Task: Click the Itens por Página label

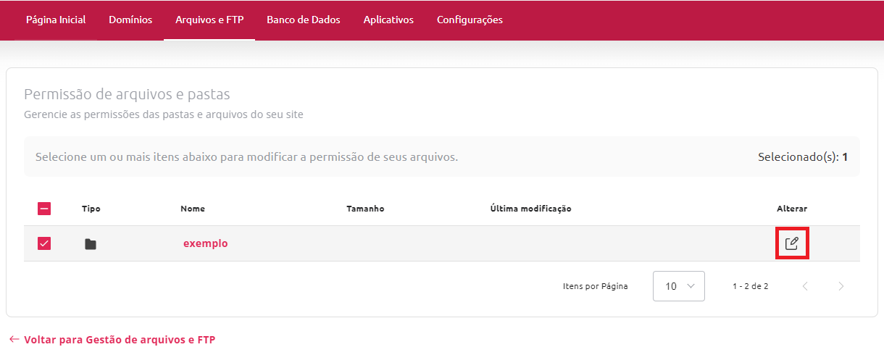Action: [596, 286]
